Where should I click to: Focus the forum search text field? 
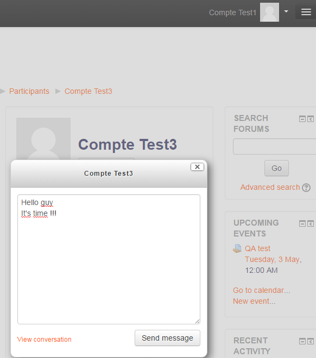(x=274, y=146)
